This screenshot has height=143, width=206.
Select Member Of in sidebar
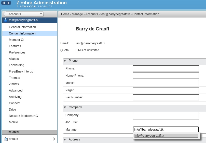pyautogui.click(x=17, y=40)
